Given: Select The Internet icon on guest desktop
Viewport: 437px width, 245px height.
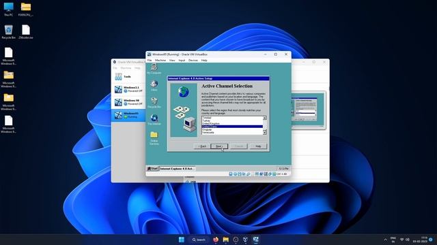Looking at the screenshot, I should [154, 120].
